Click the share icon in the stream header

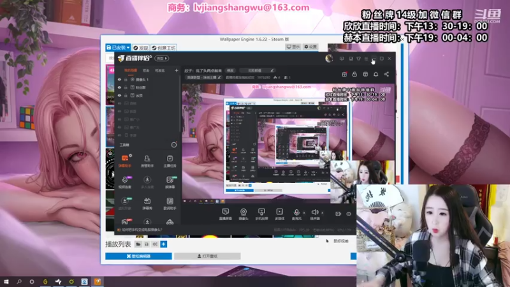386,74
